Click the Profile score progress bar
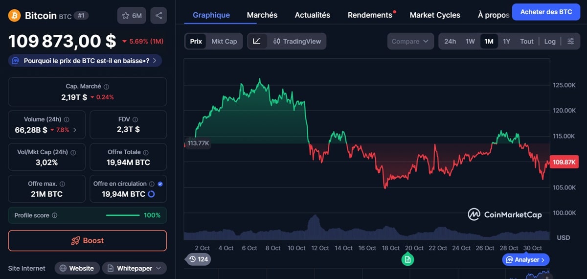This screenshot has width=587, height=279. point(123,215)
